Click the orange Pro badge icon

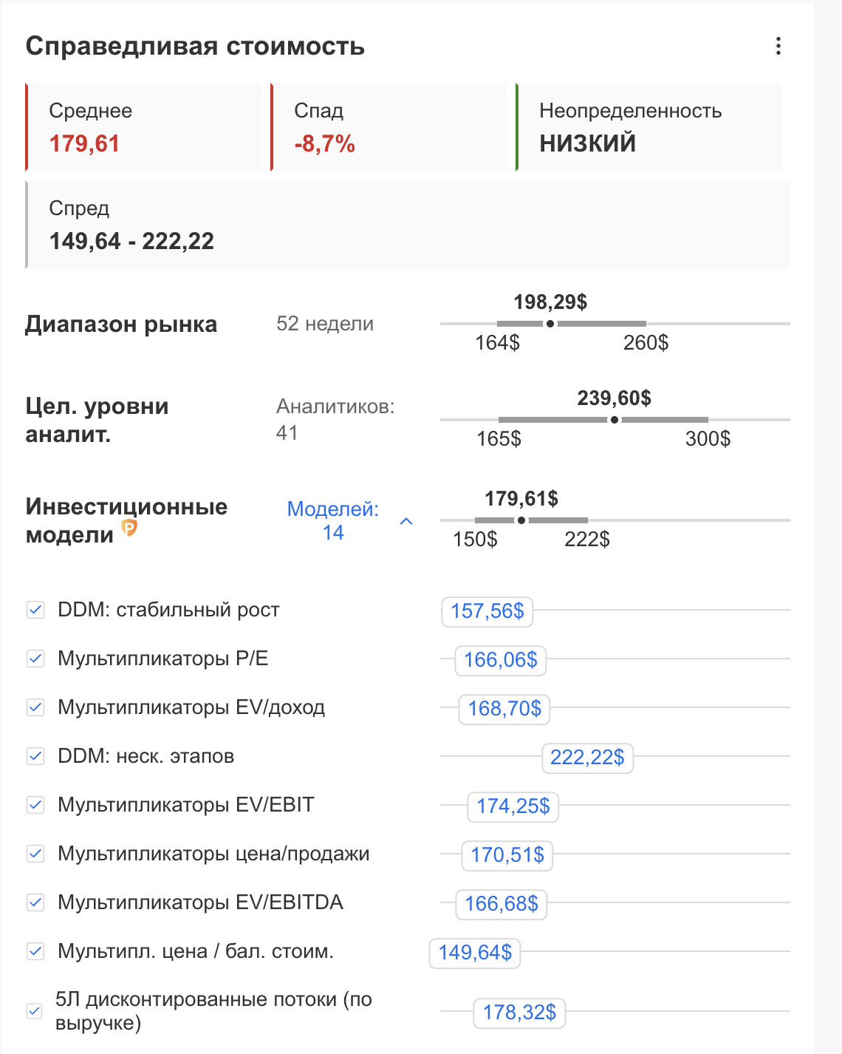(129, 528)
